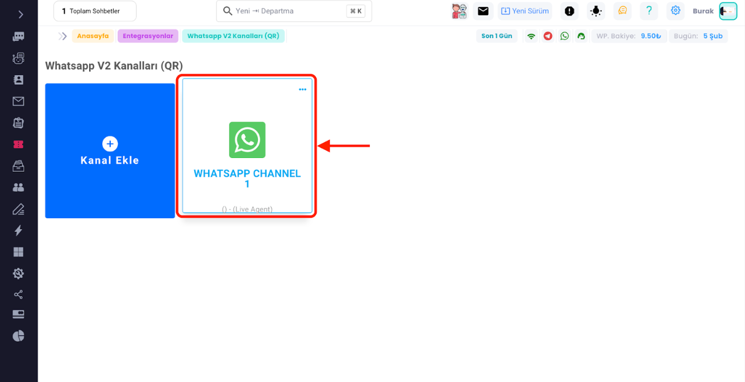Open the blue gear settings icon in top bar

pyautogui.click(x=675, y=11)
